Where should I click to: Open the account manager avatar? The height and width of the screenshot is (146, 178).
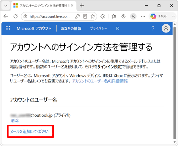coord(166,29)
